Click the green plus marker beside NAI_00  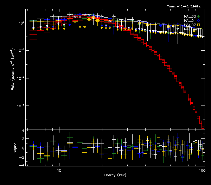[198, 16]
